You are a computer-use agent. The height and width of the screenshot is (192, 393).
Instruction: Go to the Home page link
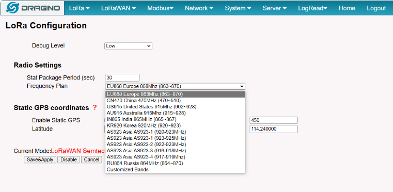coord(347,8)
